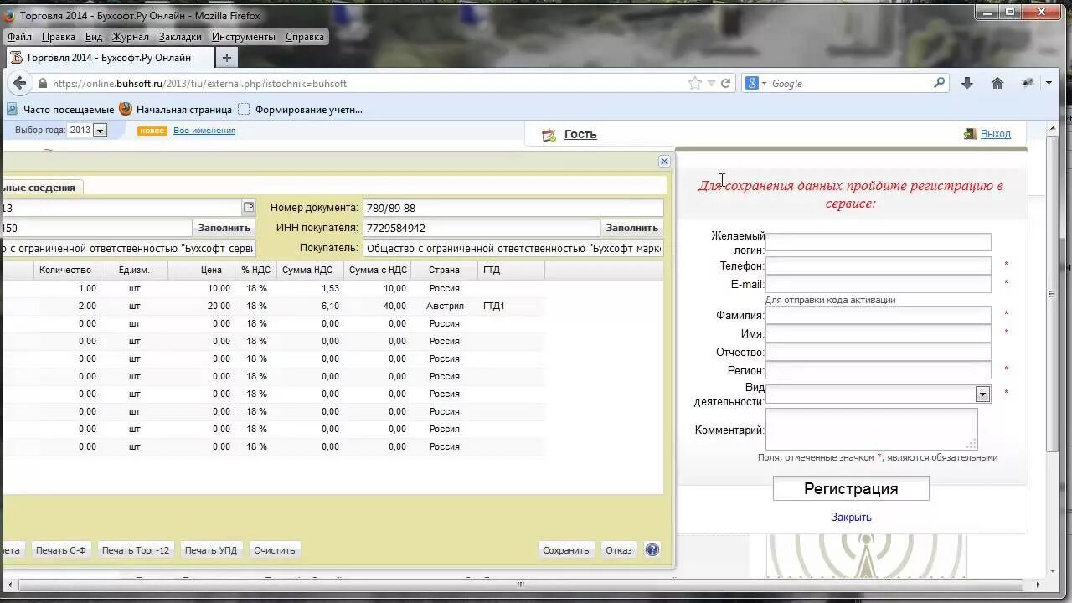Screen dimensions: 1072x603
Task: Click the Закрыть link
Action: coord(851,517)
